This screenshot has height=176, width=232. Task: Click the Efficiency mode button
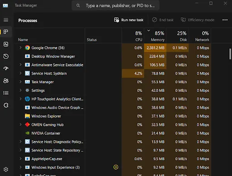[x=198, y=20]
